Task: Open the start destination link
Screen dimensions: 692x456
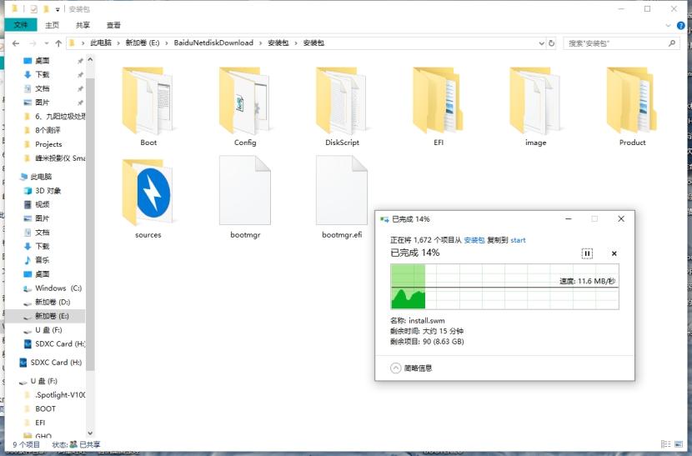Action: coord(518,240)
